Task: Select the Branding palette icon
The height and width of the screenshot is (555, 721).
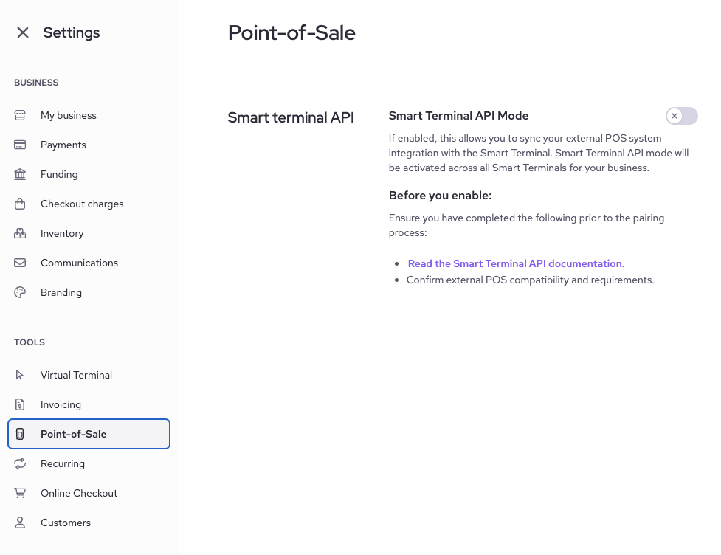Action: click(20, 292)
